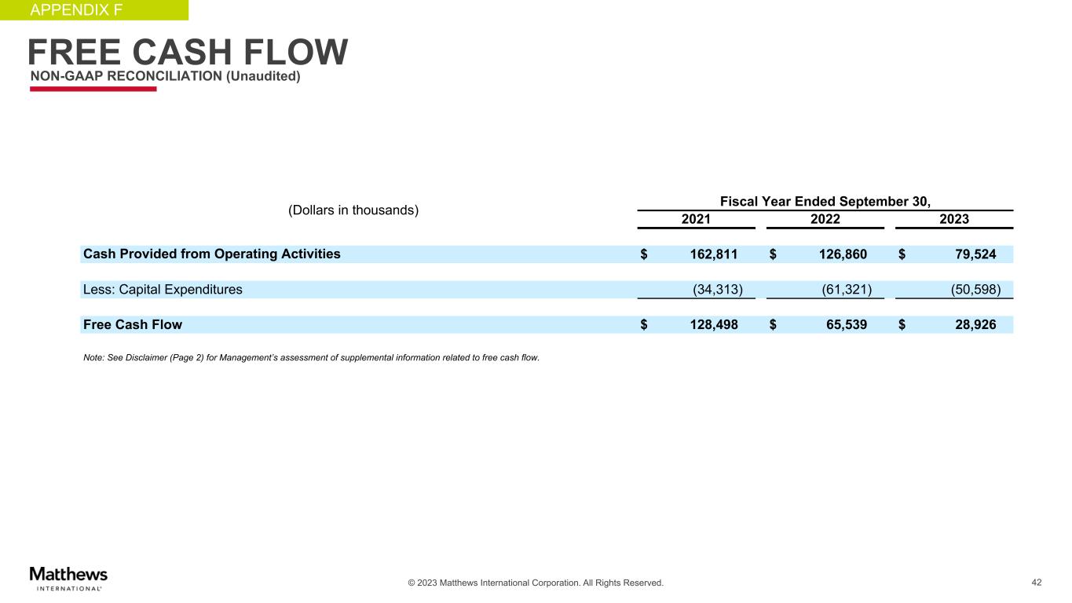The height and width of the screenshot is (603, 1072).
Task: Click the FREE CASH FLOW title
Action: [188, 53]
